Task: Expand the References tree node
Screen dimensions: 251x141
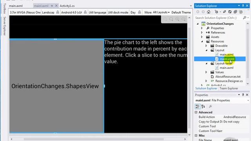Action: (202, 33)
